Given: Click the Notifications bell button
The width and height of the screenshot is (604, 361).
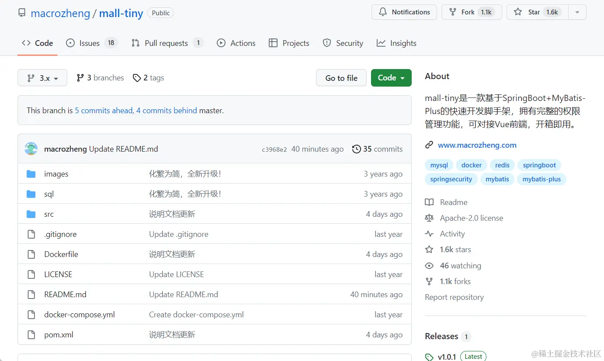Looking at the screenshot, I should pos(404,12).
